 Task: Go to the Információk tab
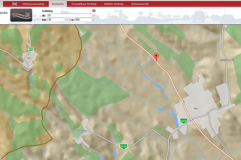click(x=140, y=4)
